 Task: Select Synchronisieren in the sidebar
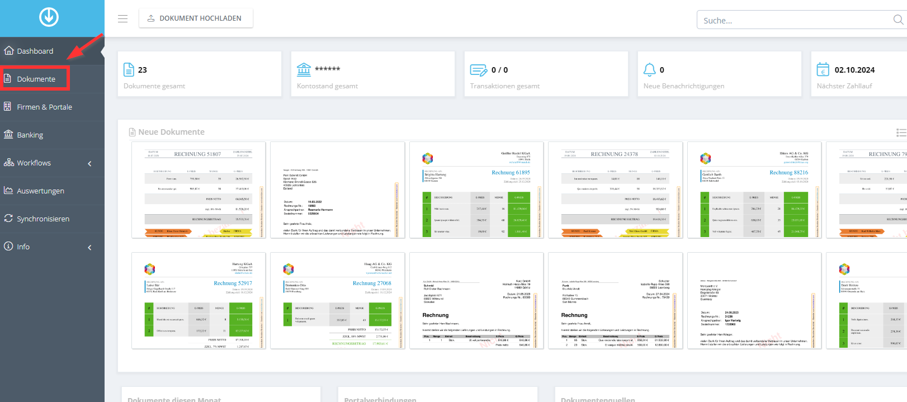click(52, 219)
